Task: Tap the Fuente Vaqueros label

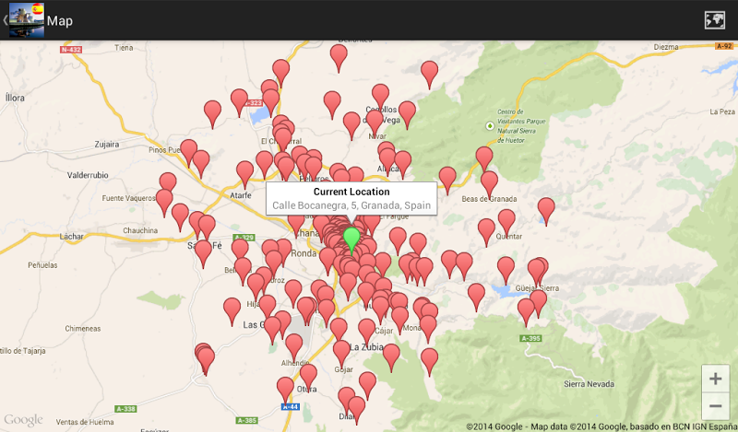Action: pos(128,198)
